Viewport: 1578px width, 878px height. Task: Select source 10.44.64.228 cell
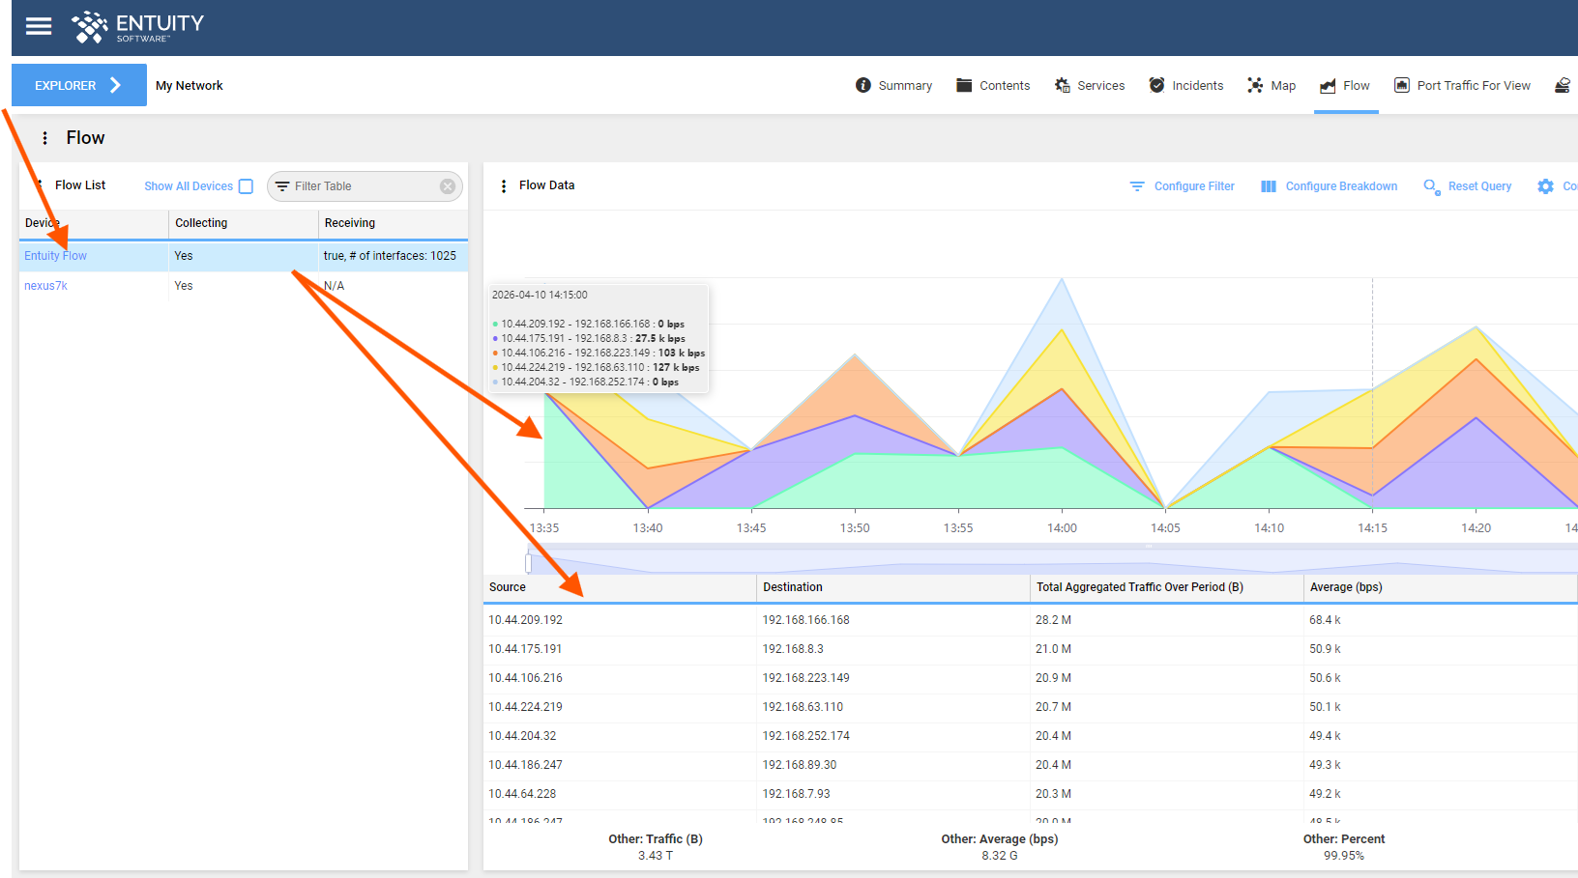point(620,794)
